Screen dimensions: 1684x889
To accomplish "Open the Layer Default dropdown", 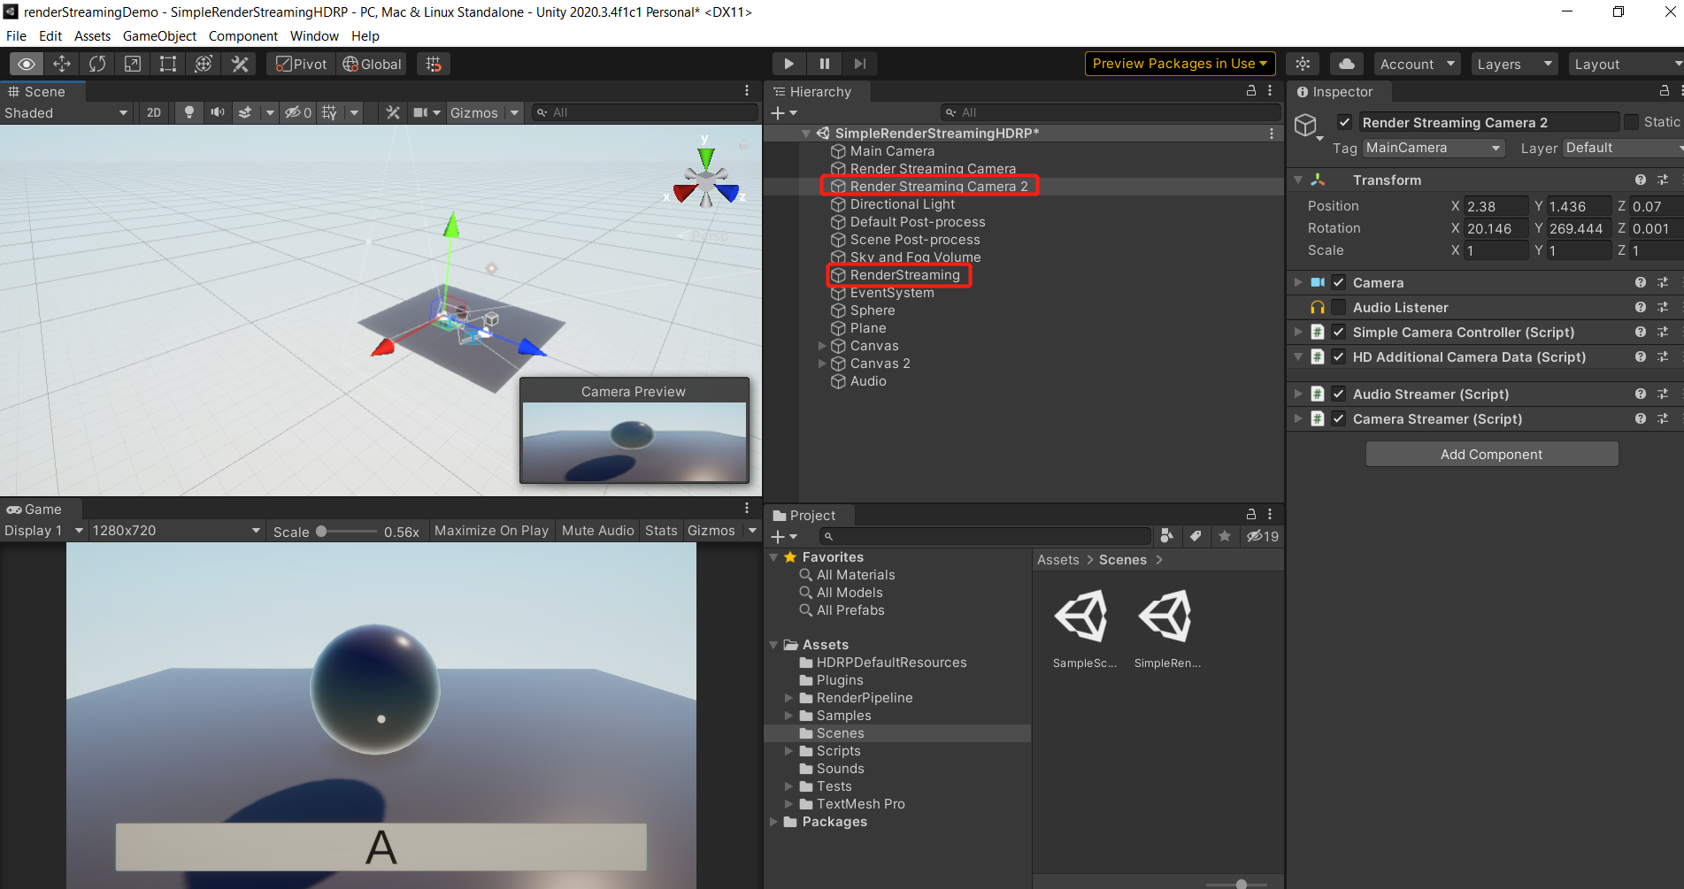I will tap(1623, 148).
